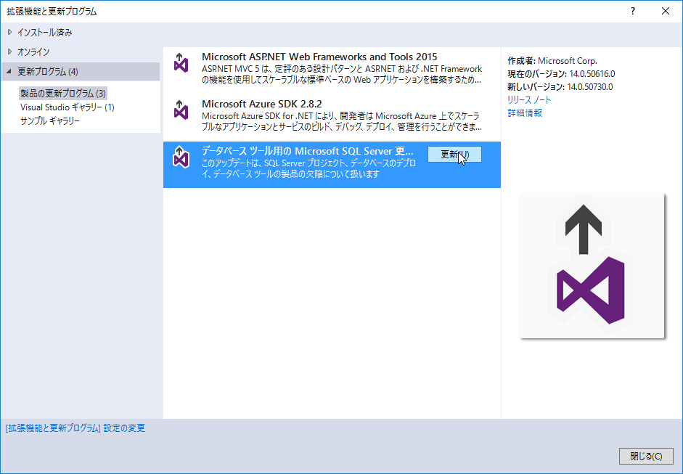Screen dimensions: 683x474
Task: Open the 詳細情報 link
Action: pos(525,113)
